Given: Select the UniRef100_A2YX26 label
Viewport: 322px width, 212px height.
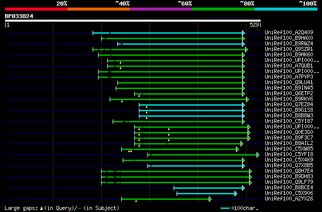Looking at the screenshot, I should pyautogui.click(x=289, y=199).
